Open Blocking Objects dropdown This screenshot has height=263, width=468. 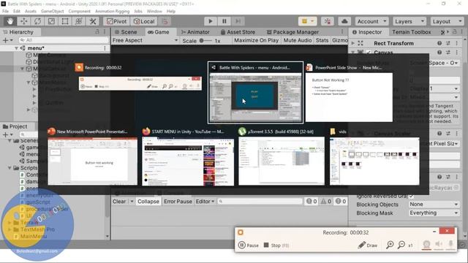(x=434, y=205)
